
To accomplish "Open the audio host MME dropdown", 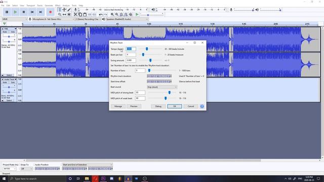I will (15, 19).
